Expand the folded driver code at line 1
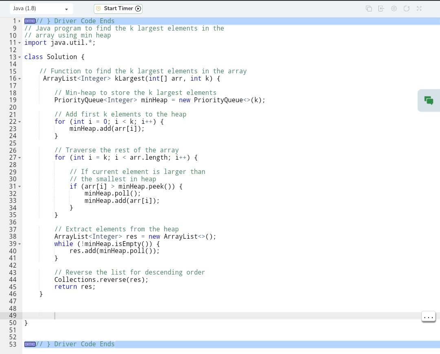This screenshot has height=354, width=440. click(x=20, y=21)
